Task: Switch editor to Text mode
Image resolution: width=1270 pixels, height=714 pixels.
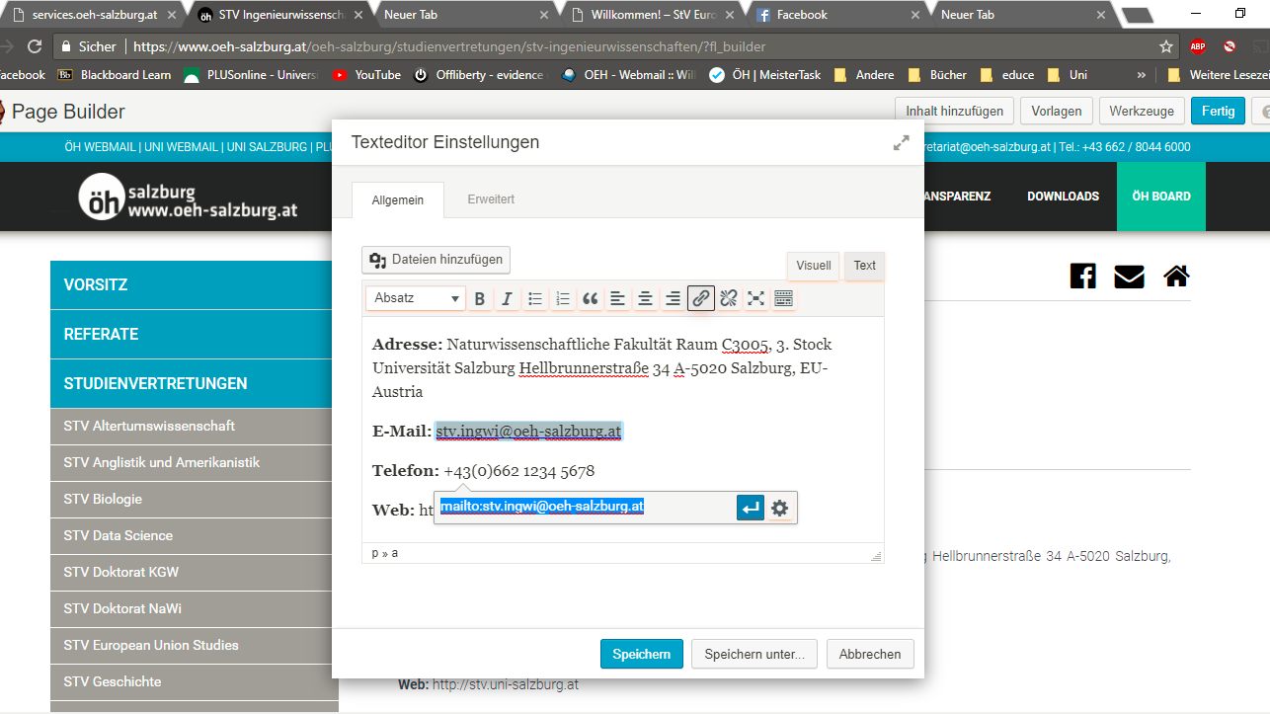Action: pos(865,266)
